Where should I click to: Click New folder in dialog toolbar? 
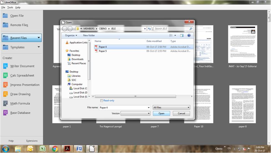coord(89,35)
